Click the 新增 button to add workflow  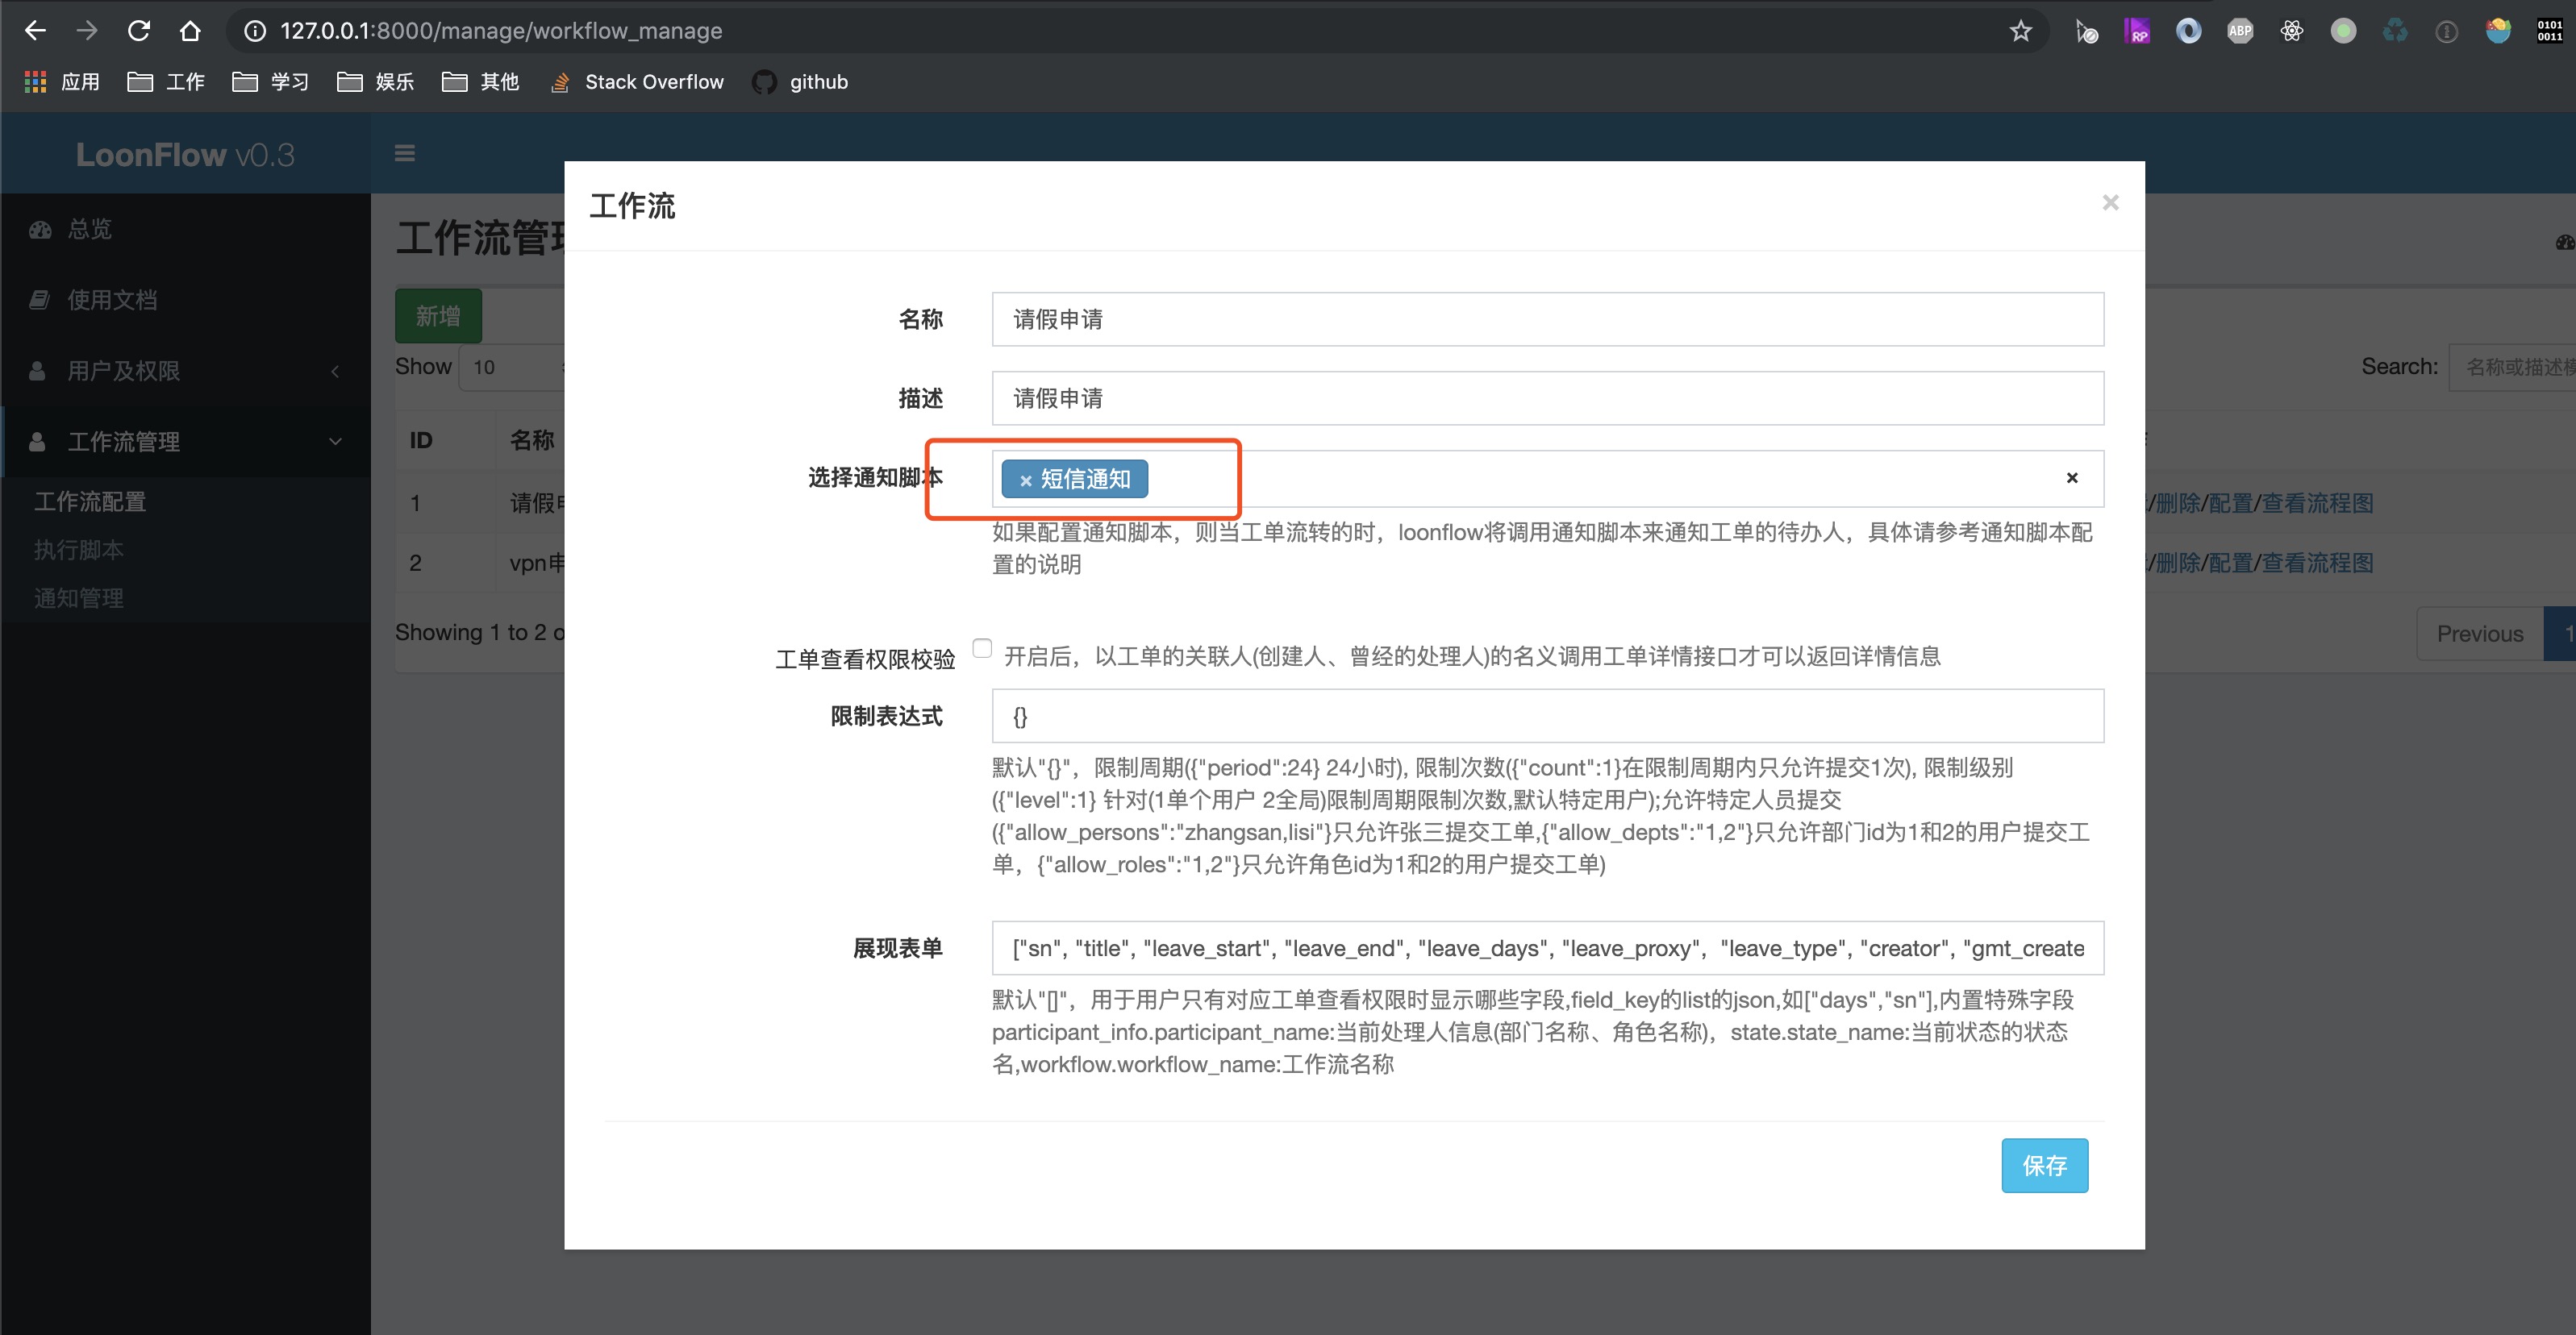coord(437,314)
